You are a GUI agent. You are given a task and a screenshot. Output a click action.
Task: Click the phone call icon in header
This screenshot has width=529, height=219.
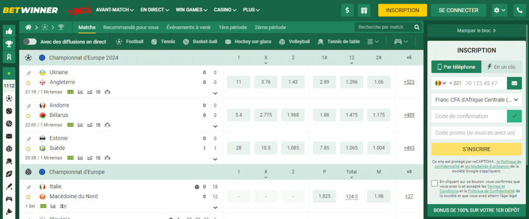[518, 10]
